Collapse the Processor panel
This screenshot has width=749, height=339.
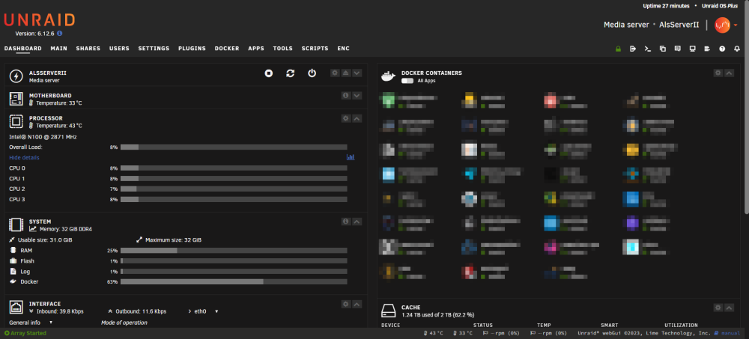357,118
